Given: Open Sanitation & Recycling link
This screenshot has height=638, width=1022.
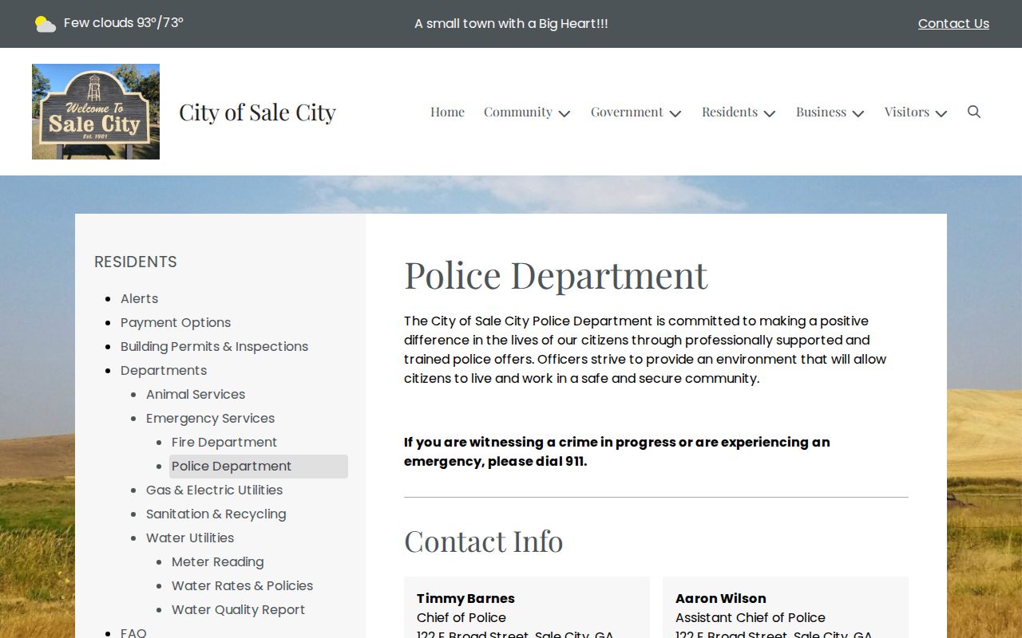Looking at the screenshot, I should coord(216,514).
